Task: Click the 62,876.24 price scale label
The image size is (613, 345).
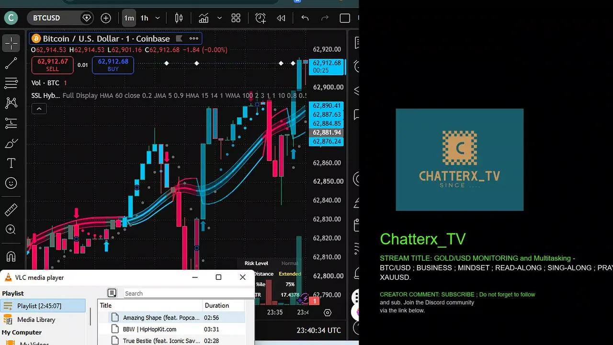Action: [327, 141]
